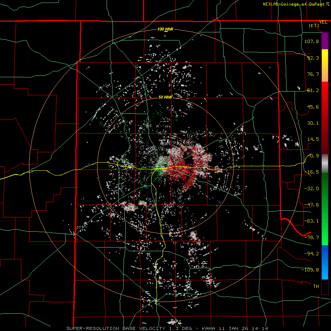Click the 14.5 velocity label
Viewport: 331px width, 331px height.
tap(313, 139)
